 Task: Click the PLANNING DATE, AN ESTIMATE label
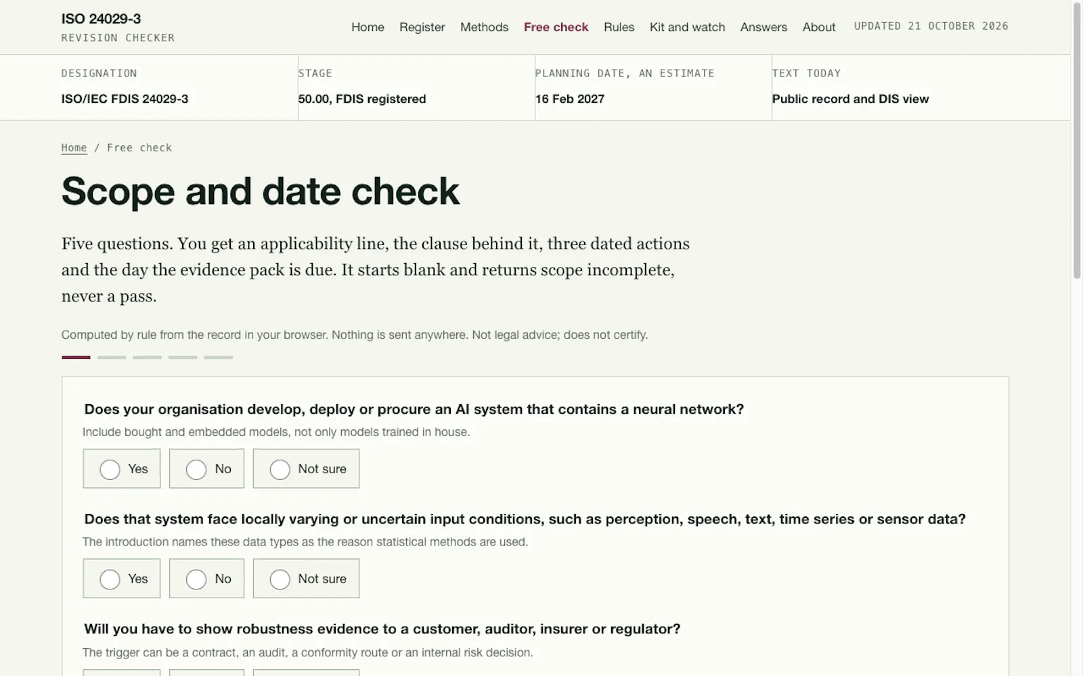pyautogui.click(x=625, y=73)
